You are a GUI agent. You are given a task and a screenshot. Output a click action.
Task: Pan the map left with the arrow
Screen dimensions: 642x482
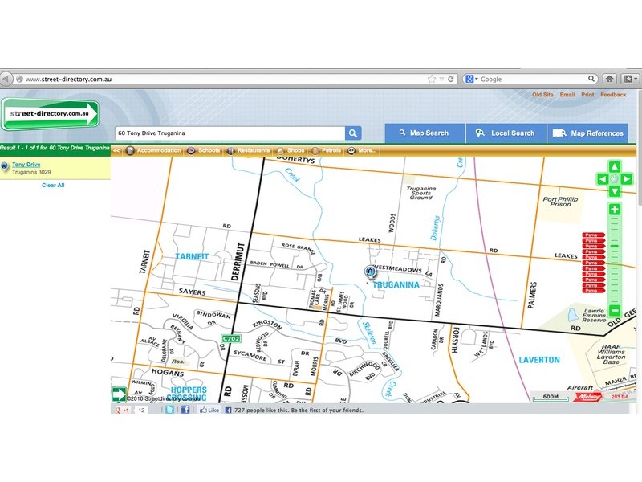click(x=602, y=179)
